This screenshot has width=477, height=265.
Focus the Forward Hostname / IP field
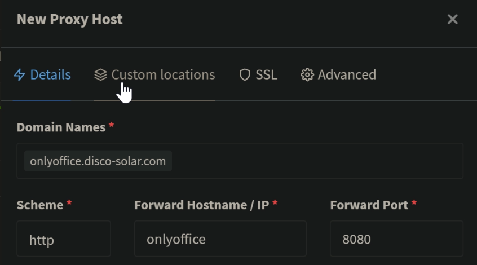[220, 239]
